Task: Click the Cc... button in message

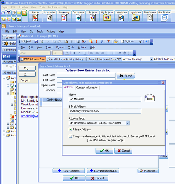Action: click(27, 74)
